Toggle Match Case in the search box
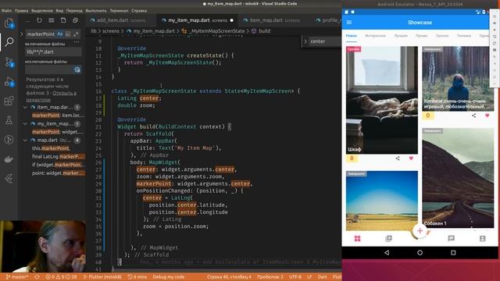 60,34
